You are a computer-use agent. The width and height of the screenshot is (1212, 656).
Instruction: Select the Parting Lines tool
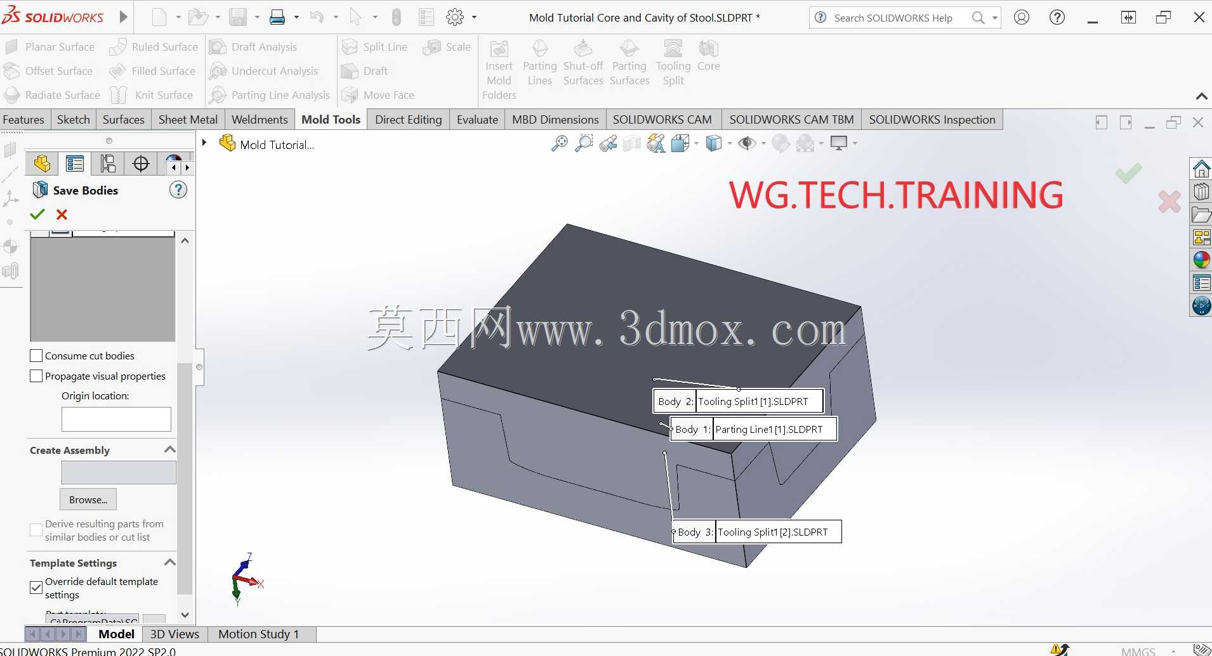click(540, 63)
